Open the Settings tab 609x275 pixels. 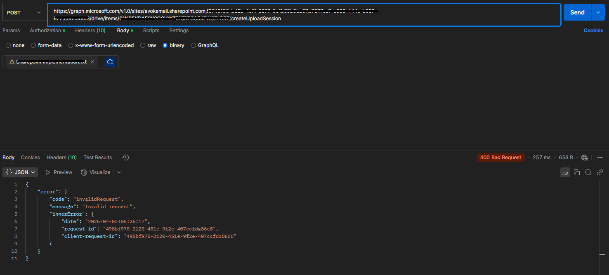[x=179, y=31]
